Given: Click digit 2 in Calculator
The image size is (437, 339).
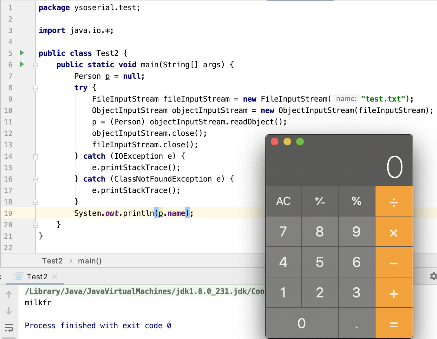Looking at the screenshot, I should coord(320,293).
